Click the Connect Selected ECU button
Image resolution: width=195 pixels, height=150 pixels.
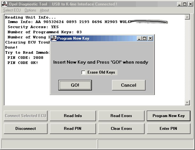click(26, 116)
